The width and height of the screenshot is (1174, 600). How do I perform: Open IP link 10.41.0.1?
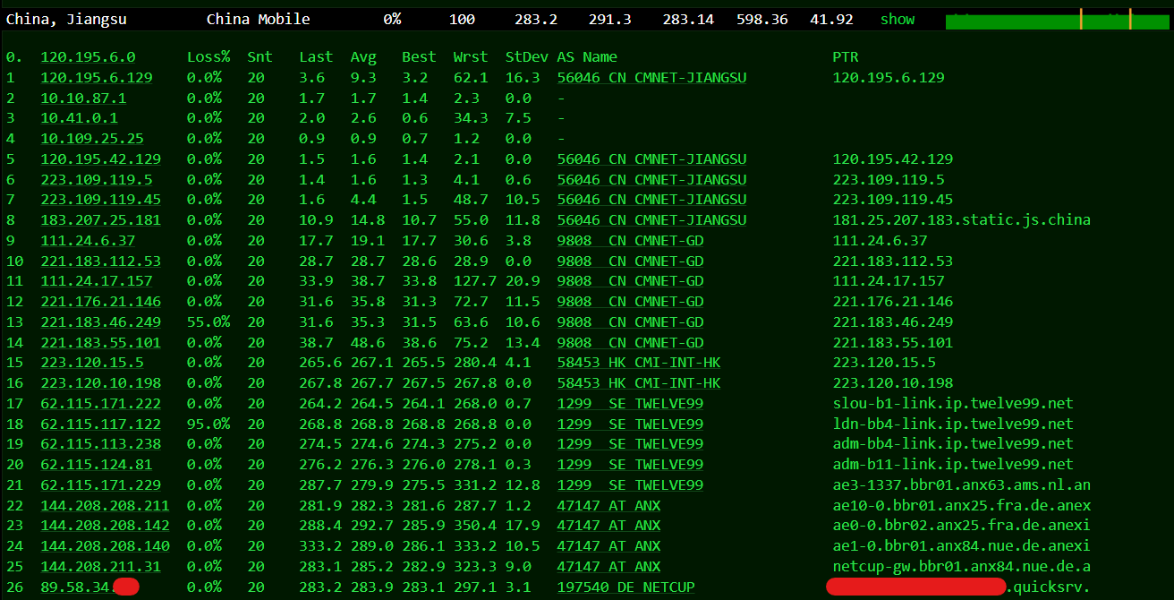tap(79, 118)
